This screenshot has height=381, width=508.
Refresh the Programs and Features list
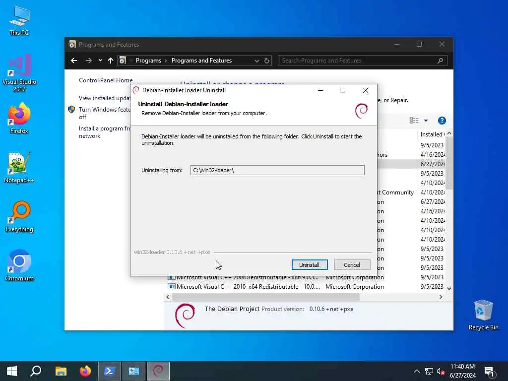266,61
